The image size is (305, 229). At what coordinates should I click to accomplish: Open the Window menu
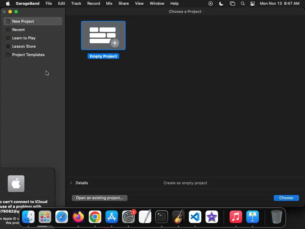pos(157,4)
